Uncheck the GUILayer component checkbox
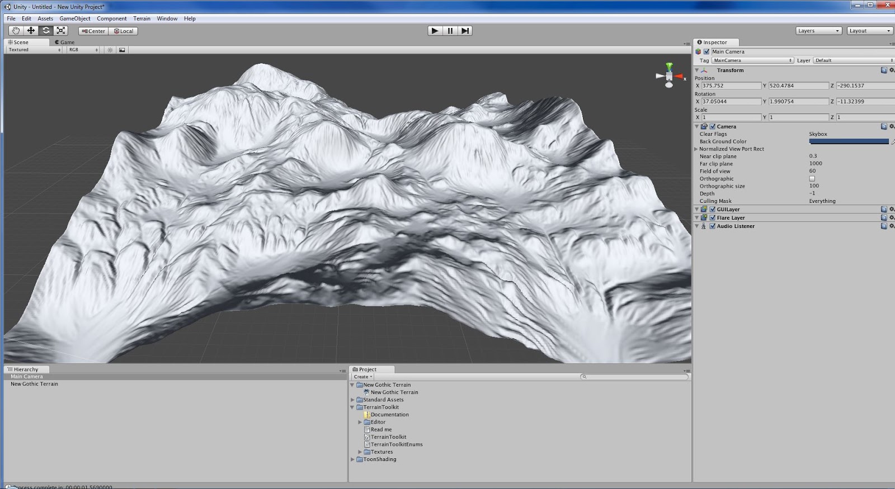 (713, 210)
